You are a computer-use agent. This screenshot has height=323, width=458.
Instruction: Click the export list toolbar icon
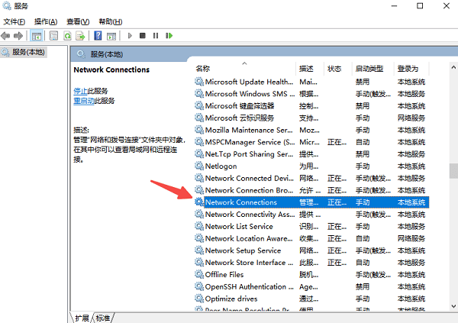coord(80,36)
